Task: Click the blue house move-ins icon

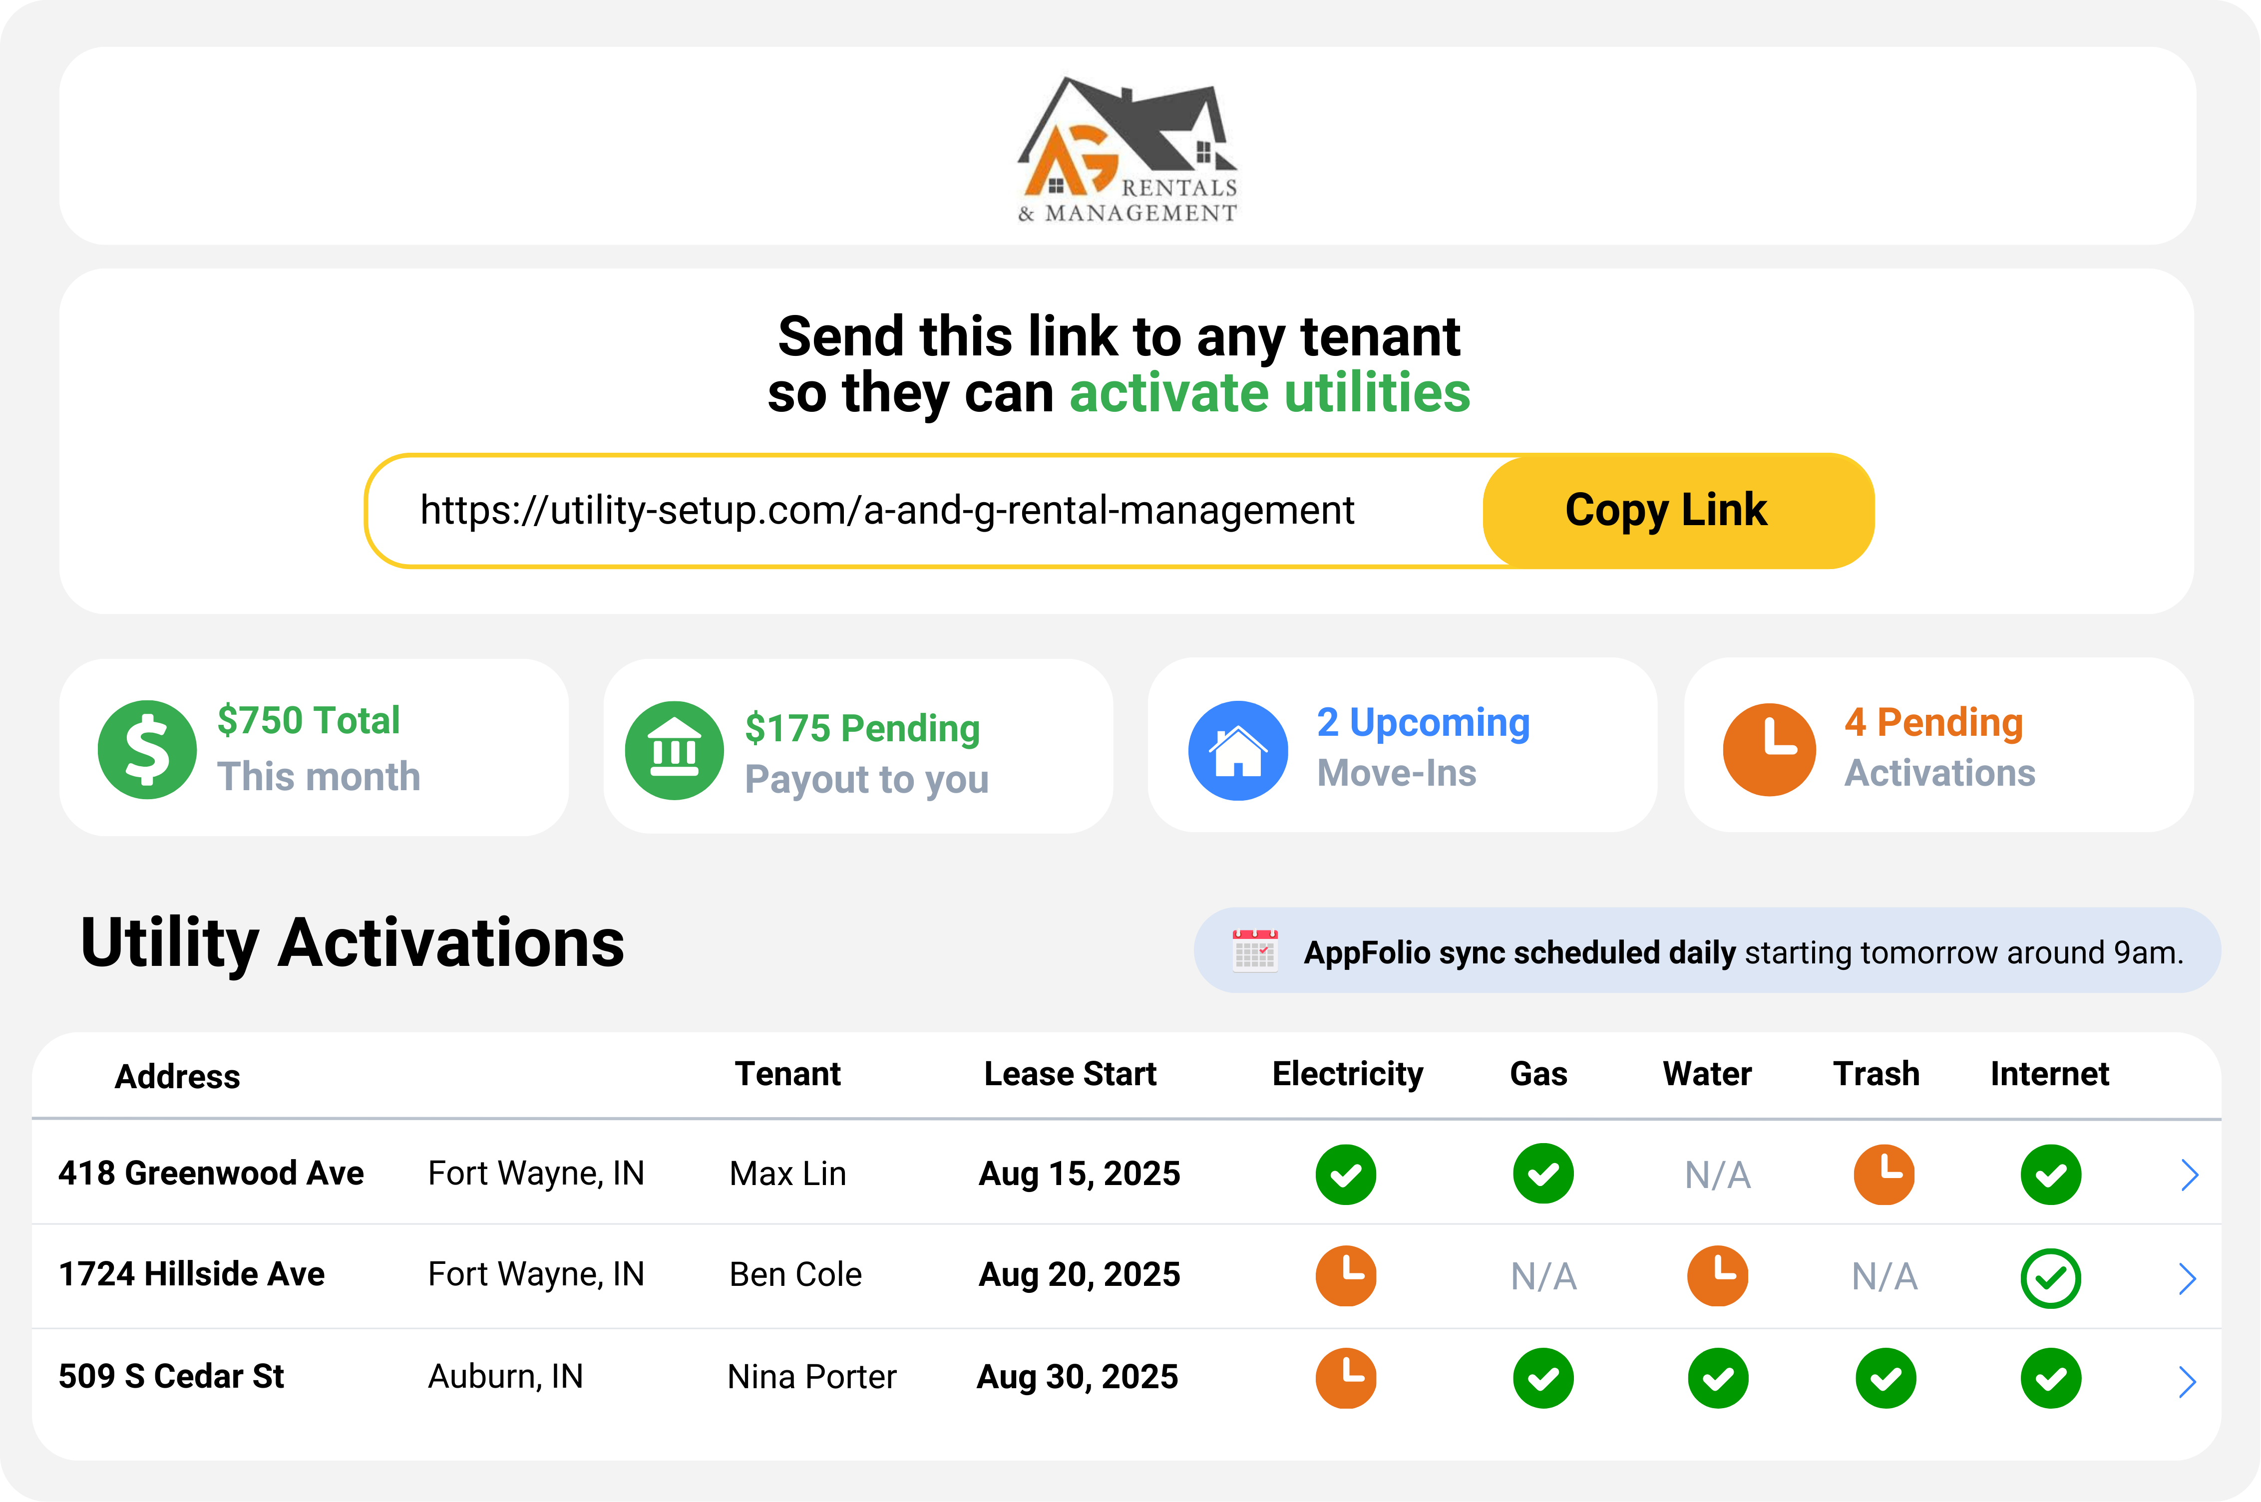Action: (x=1237, y=750)
